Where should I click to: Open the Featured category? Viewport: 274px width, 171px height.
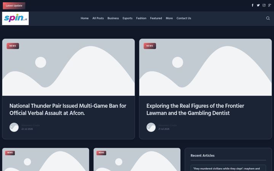pos(156,18)
